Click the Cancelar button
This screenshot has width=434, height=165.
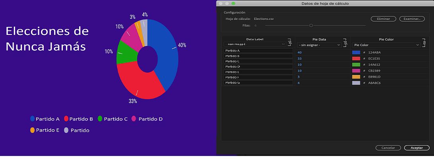388,148
